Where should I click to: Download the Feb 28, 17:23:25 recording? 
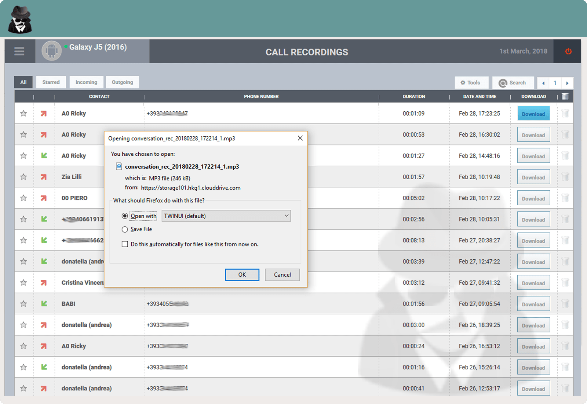pos(533,114)
